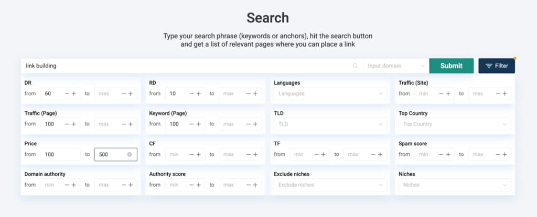
Task: Expand the TLD dropdown
Action: click(330, 124)
